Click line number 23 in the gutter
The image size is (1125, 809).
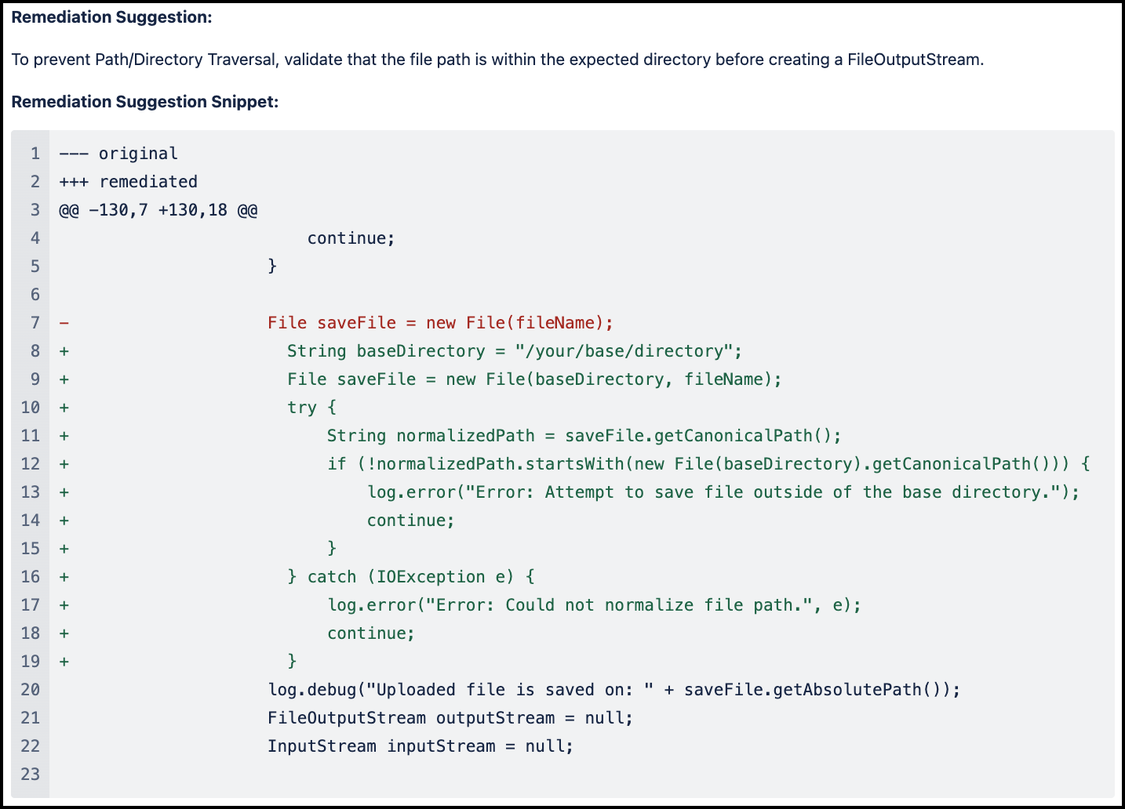tap(31, 775)
